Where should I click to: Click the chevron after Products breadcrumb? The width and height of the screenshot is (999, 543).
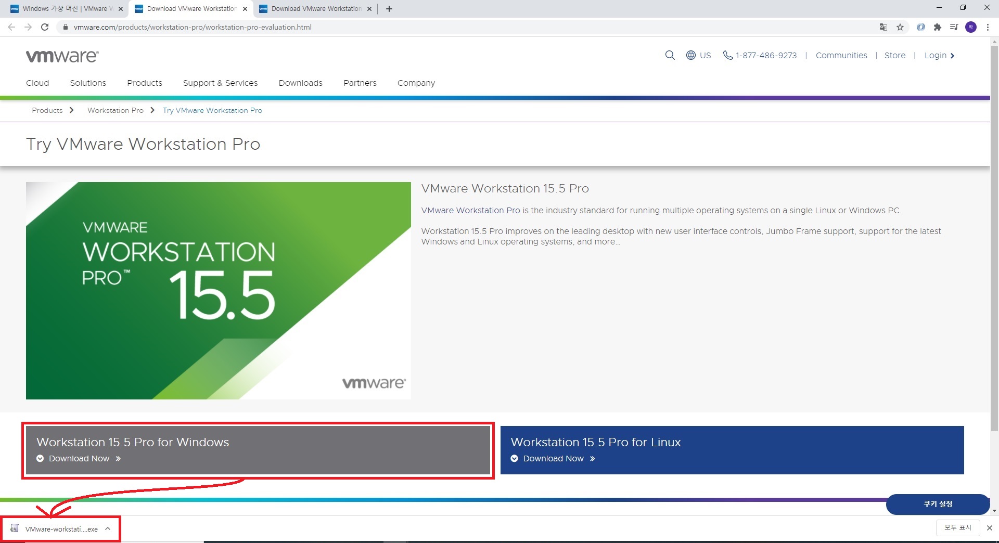point(72,110)
